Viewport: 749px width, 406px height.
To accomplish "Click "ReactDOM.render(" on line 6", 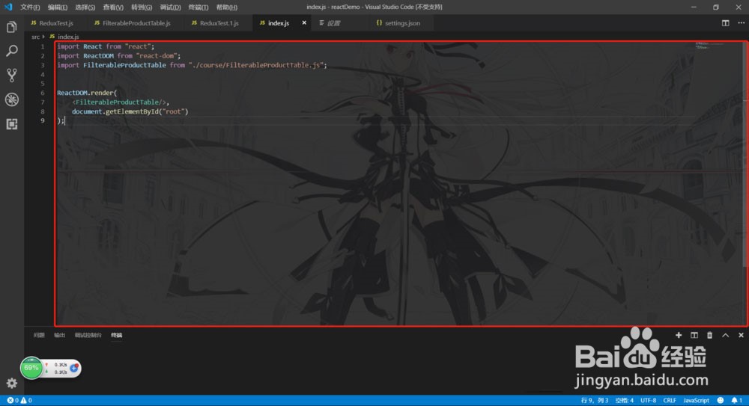I will tap(87, 93).
